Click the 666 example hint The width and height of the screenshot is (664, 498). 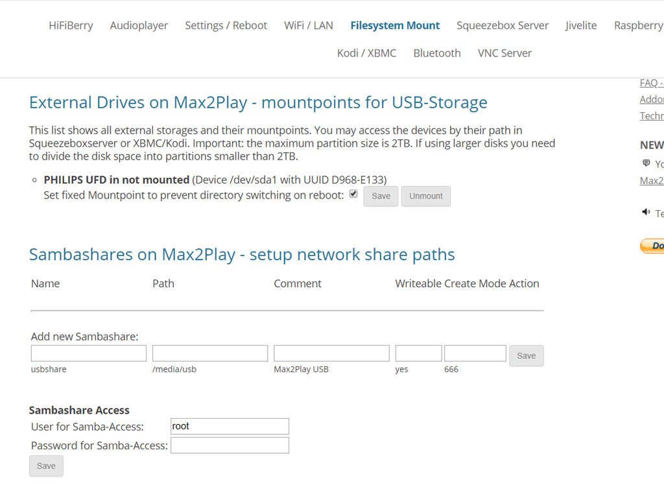point(451,369)
